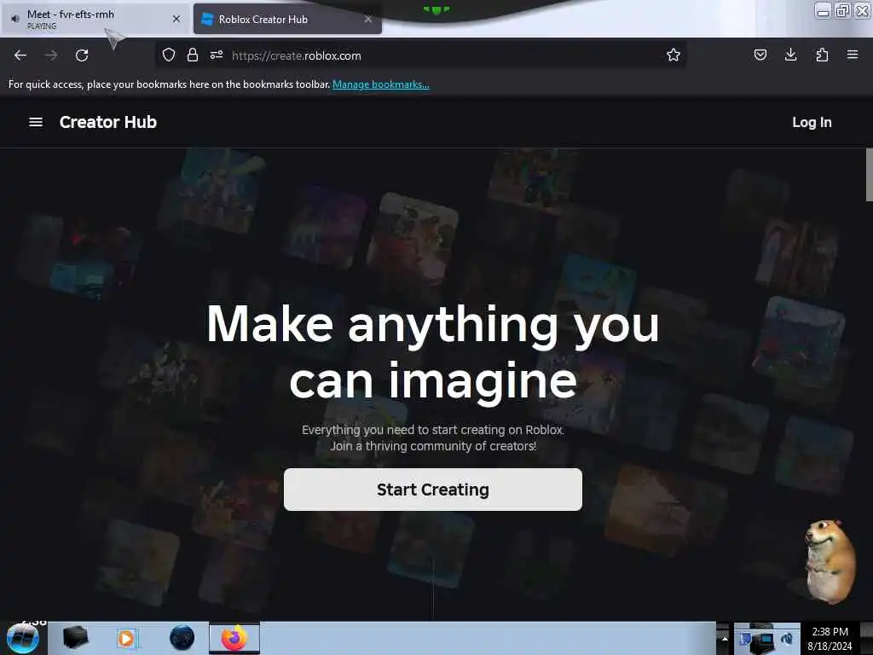Open the dark globe taskbar app
This screenshot has height=655, width=873.
tap(182, 638)
